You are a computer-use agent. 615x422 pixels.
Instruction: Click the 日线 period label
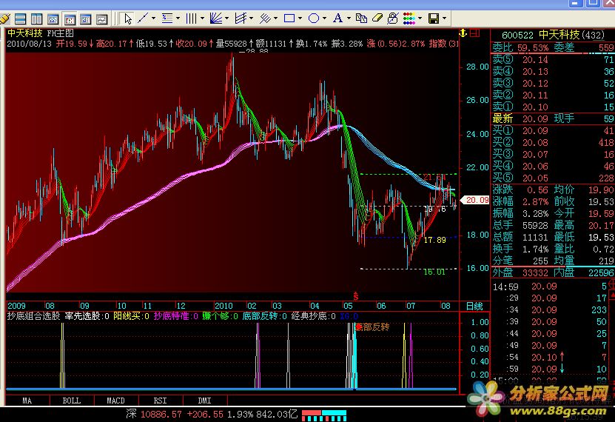474,306
